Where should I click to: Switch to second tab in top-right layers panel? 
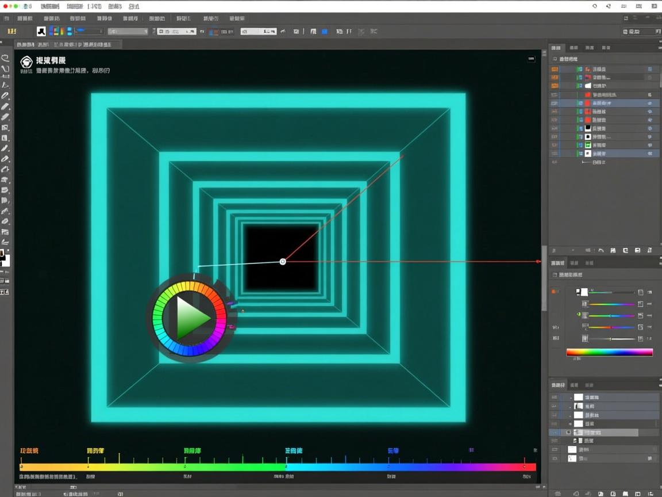coord(573,48)
